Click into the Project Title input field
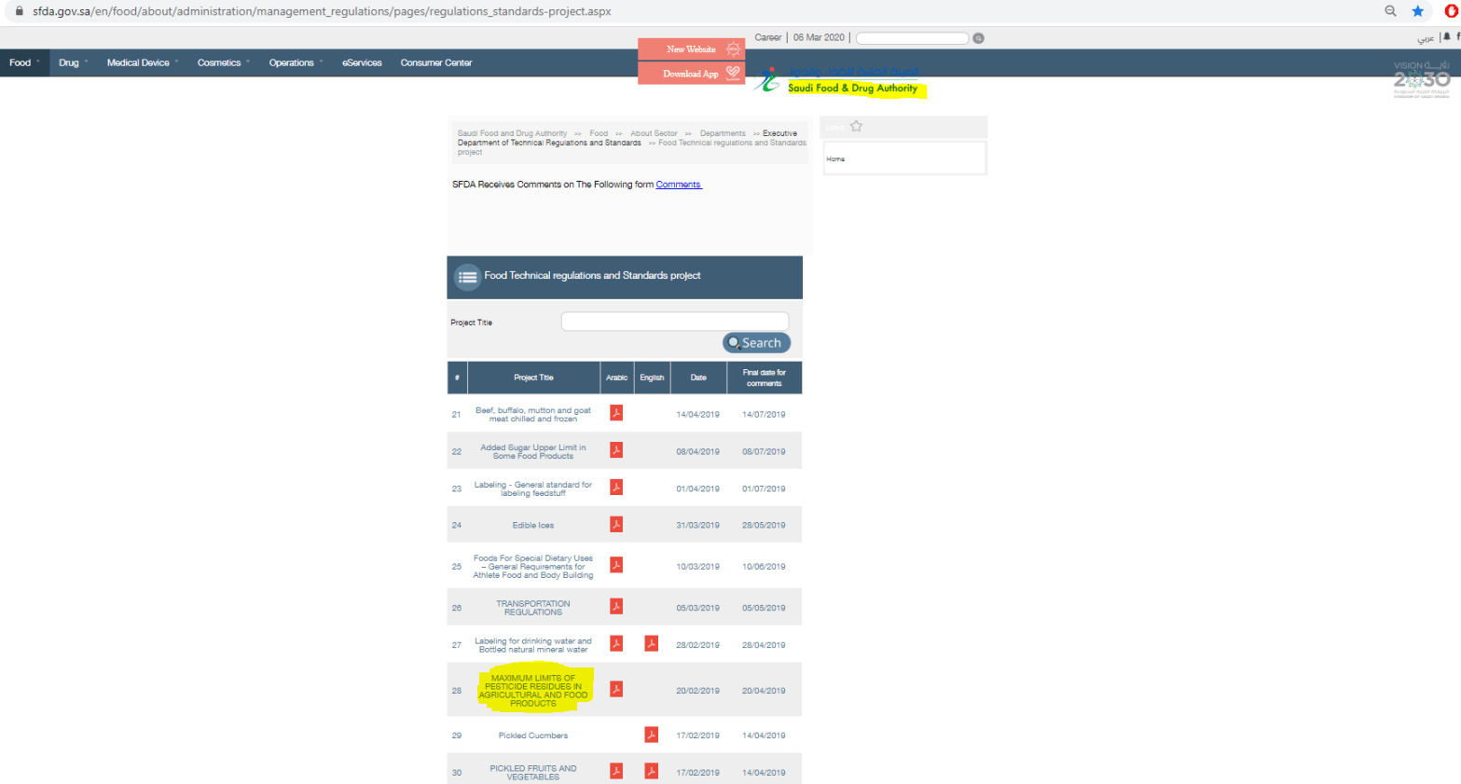 pos(674,322)
